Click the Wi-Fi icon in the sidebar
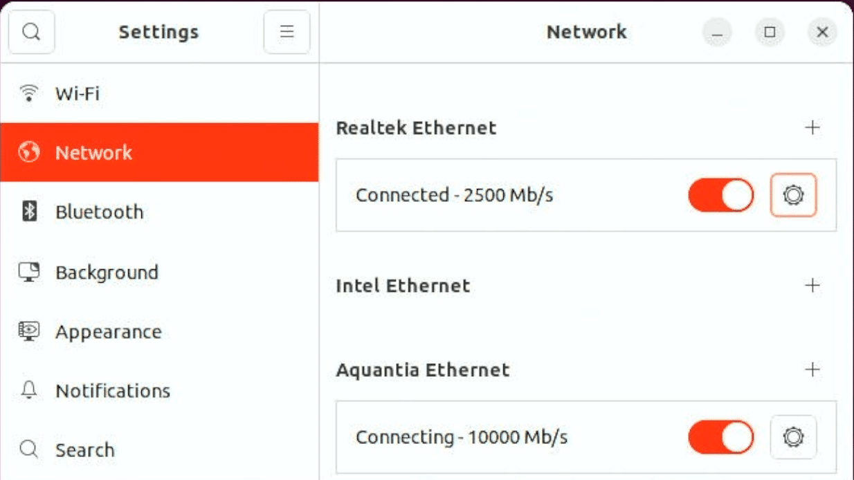This screenshot has width=854, height=480. click(x=29, y=93)
